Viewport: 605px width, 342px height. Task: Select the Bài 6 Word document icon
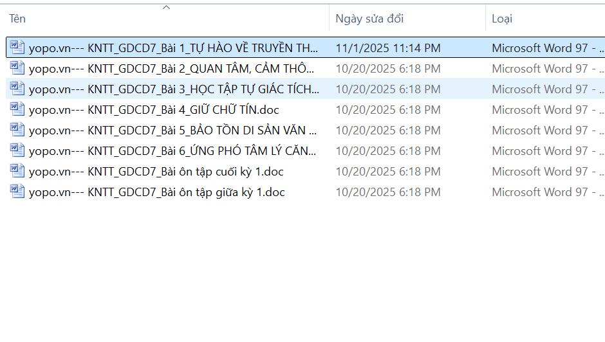[x=17, y=151]
